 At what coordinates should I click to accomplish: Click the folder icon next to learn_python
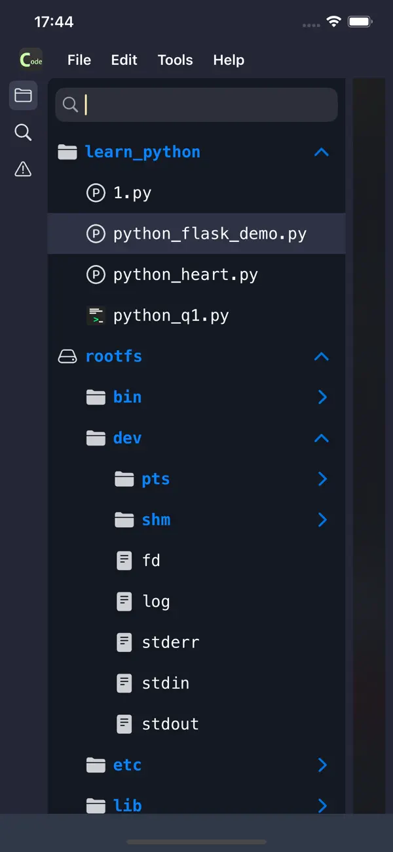click(x=67, y=152)
